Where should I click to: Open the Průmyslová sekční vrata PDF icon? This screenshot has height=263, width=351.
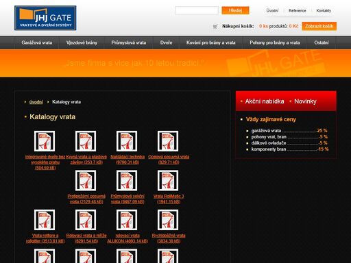pos(127,180)
